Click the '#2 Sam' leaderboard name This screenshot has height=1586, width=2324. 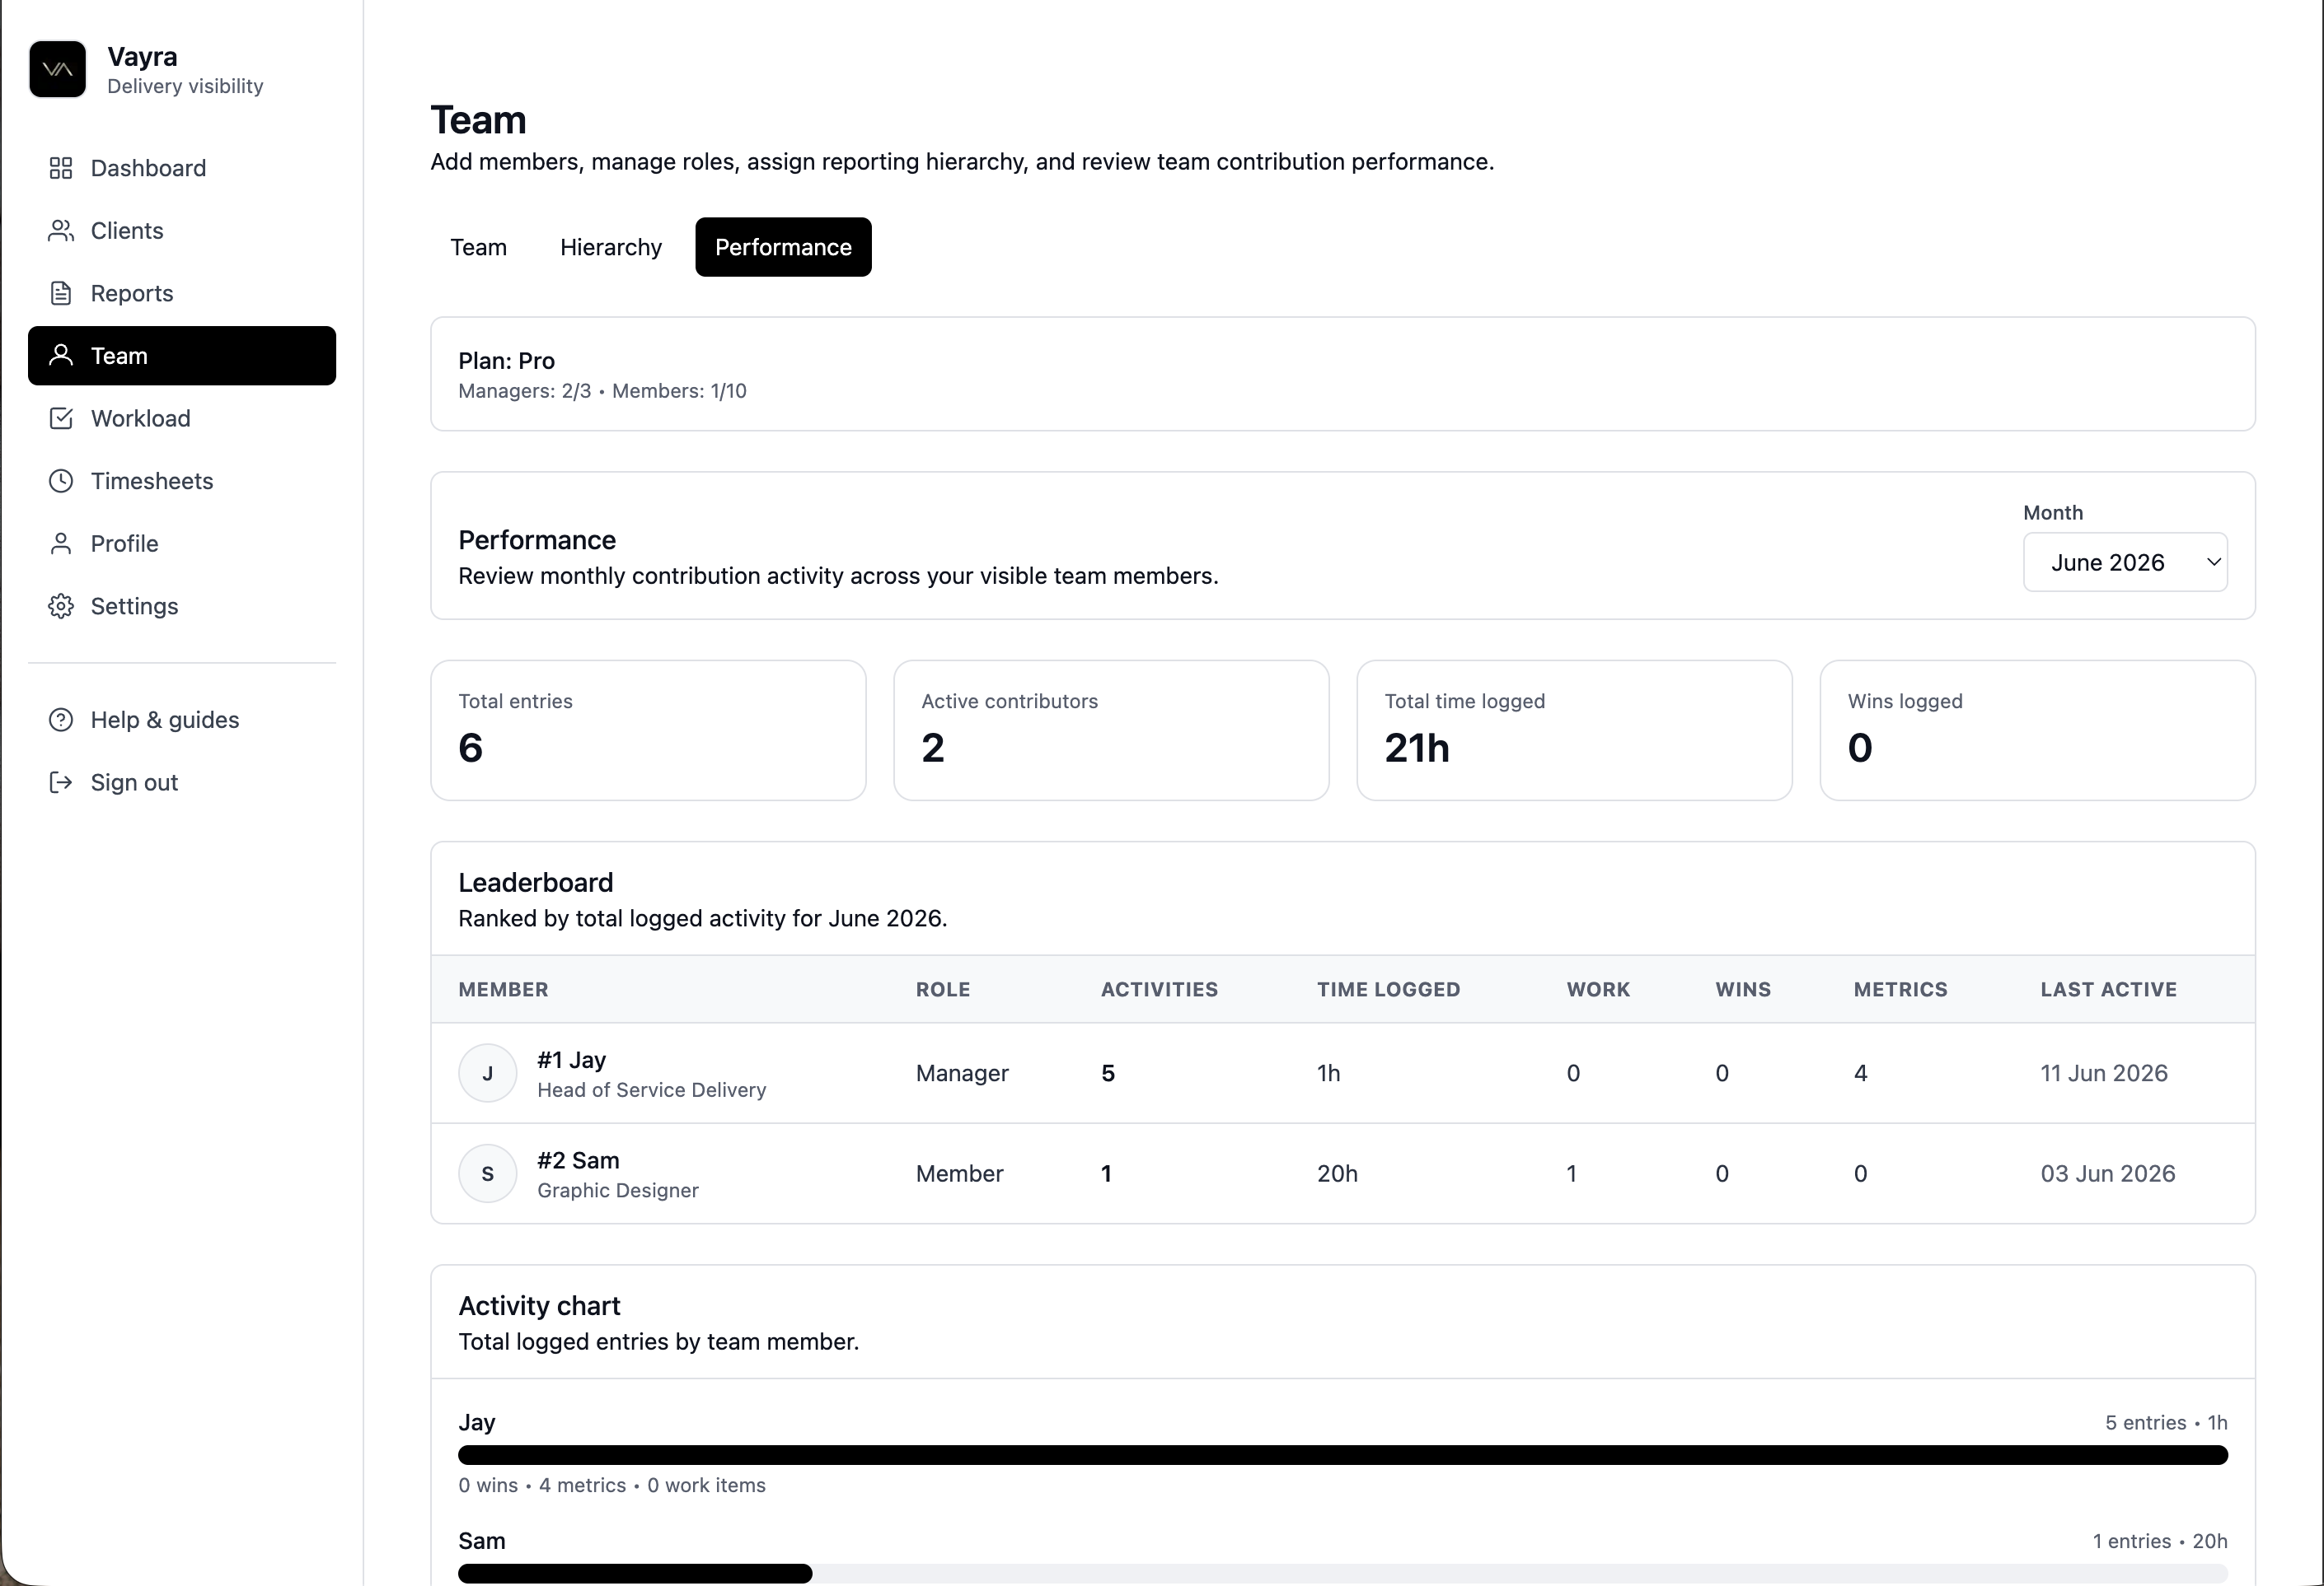tap(578, 1160)
